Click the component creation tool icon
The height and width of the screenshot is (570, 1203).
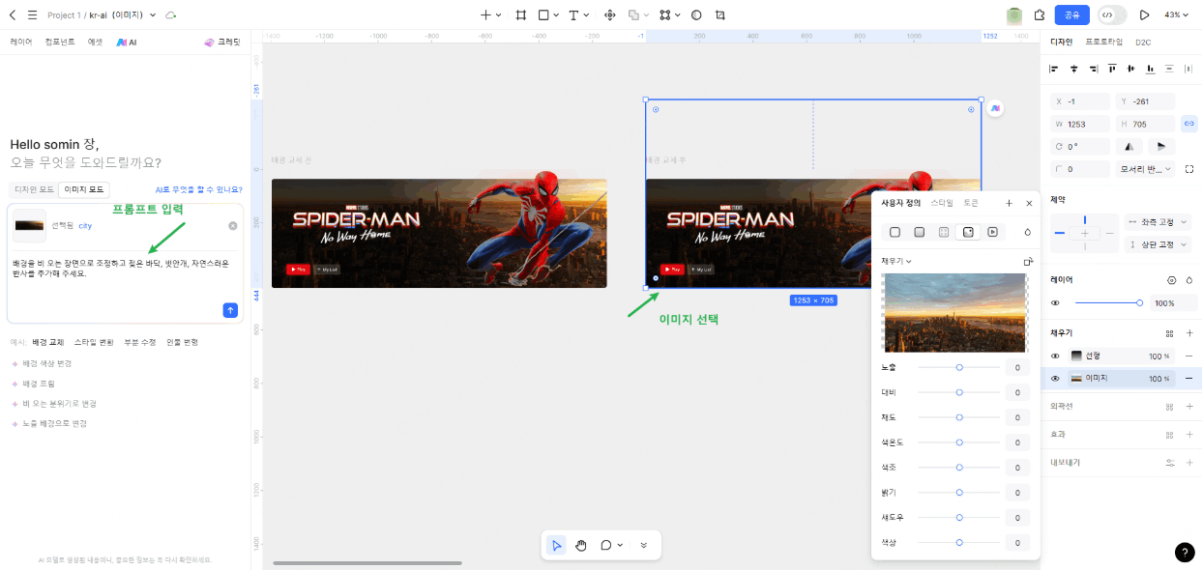tap(610, 15)
